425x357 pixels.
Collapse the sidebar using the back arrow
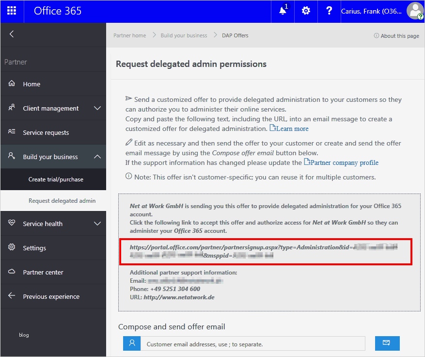[11, 34]
